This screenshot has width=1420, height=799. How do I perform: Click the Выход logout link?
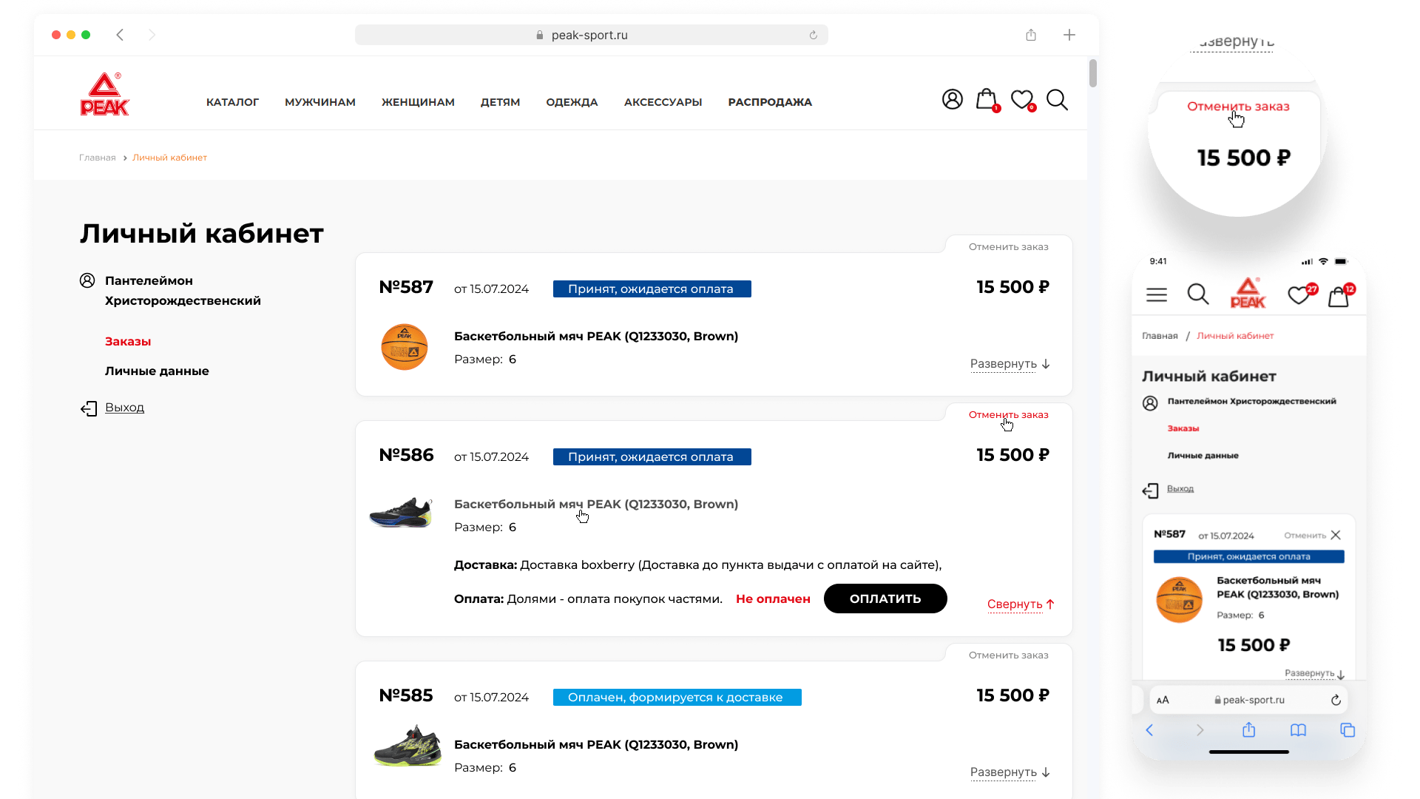tap(124, 408)
